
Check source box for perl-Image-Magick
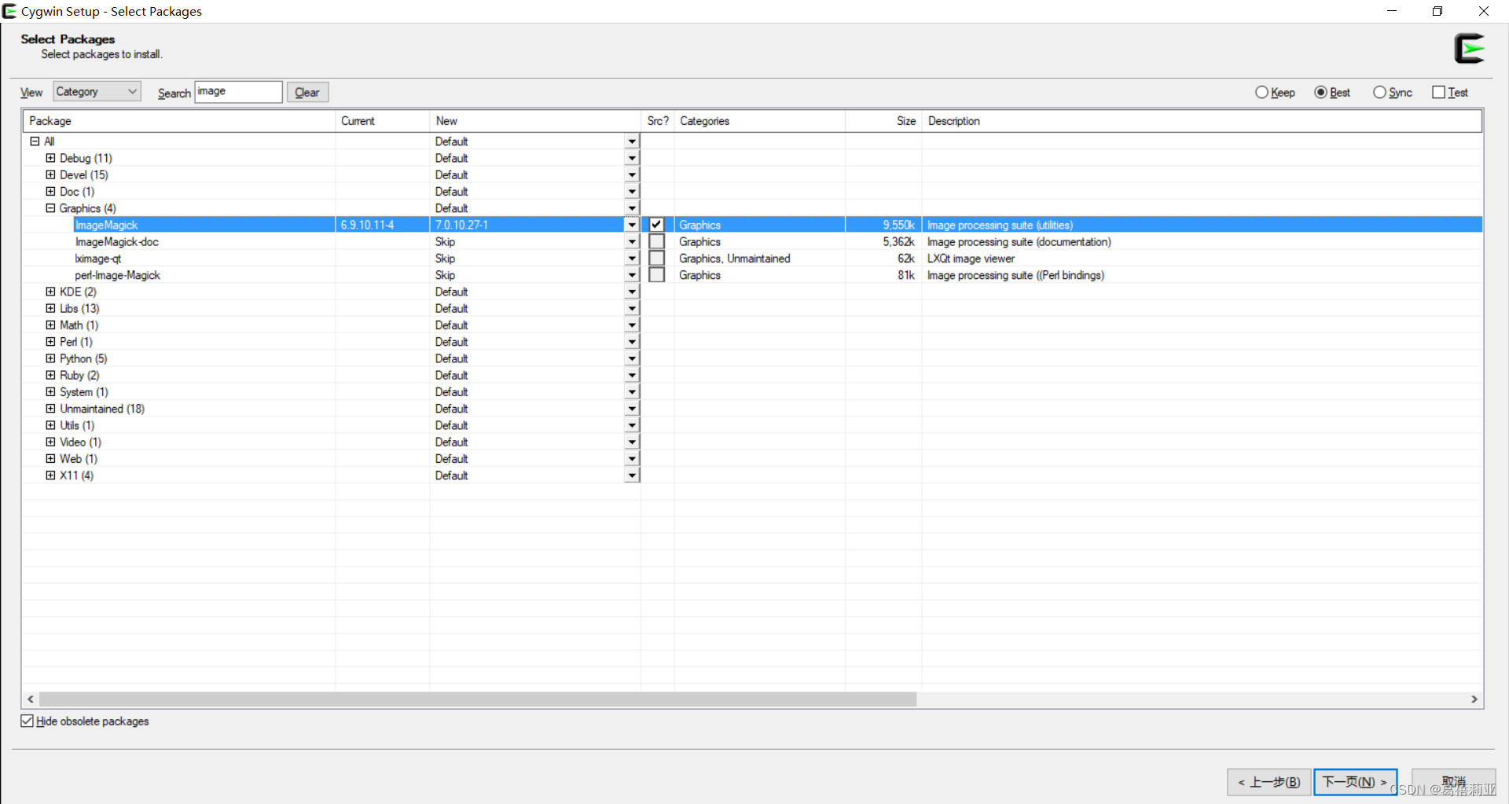tap(657, 275)
